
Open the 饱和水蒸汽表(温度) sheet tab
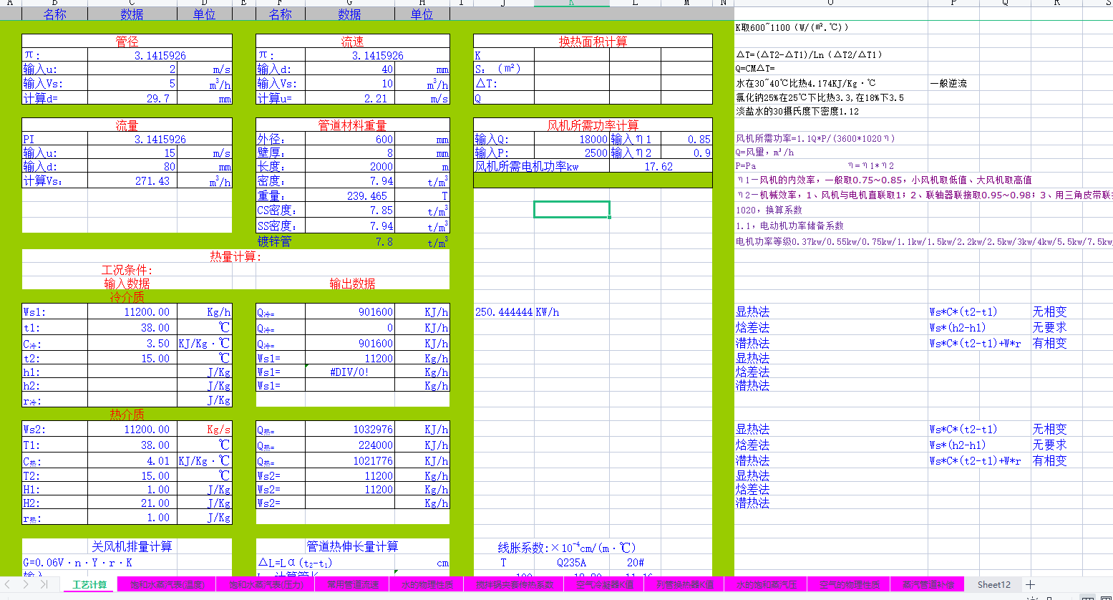(167, 585)
